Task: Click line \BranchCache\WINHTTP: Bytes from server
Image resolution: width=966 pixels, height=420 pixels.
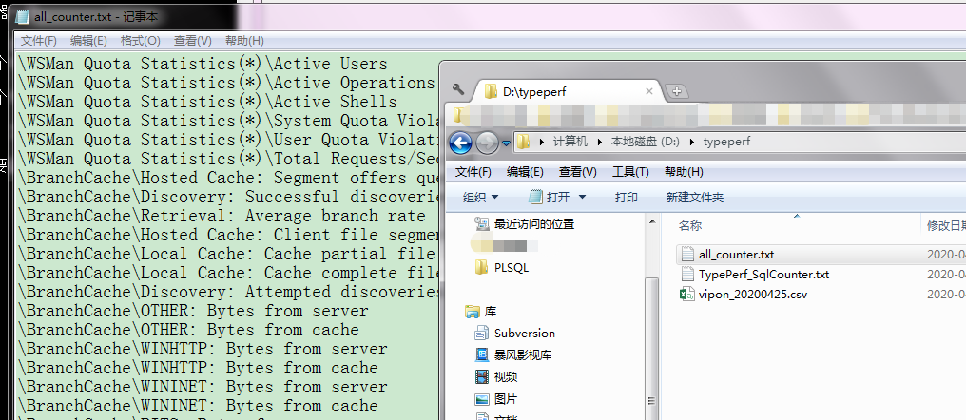Action: click(203, 349)
